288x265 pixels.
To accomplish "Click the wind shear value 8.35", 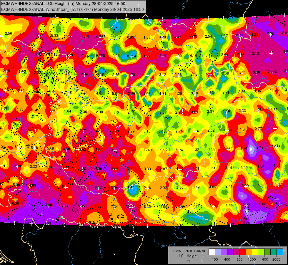I will tap(147, 207).
